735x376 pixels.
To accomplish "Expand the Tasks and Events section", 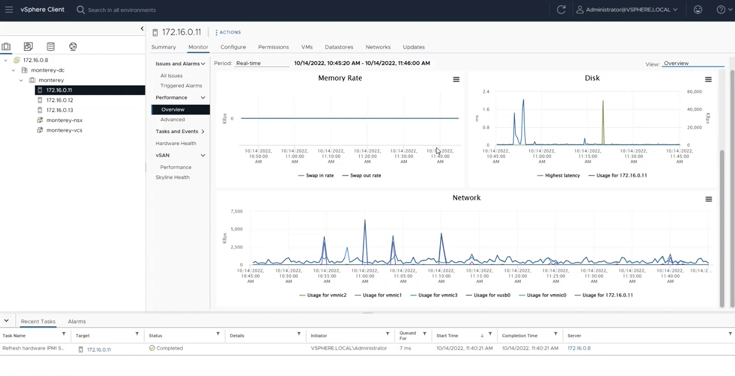I will pos(203,132).
